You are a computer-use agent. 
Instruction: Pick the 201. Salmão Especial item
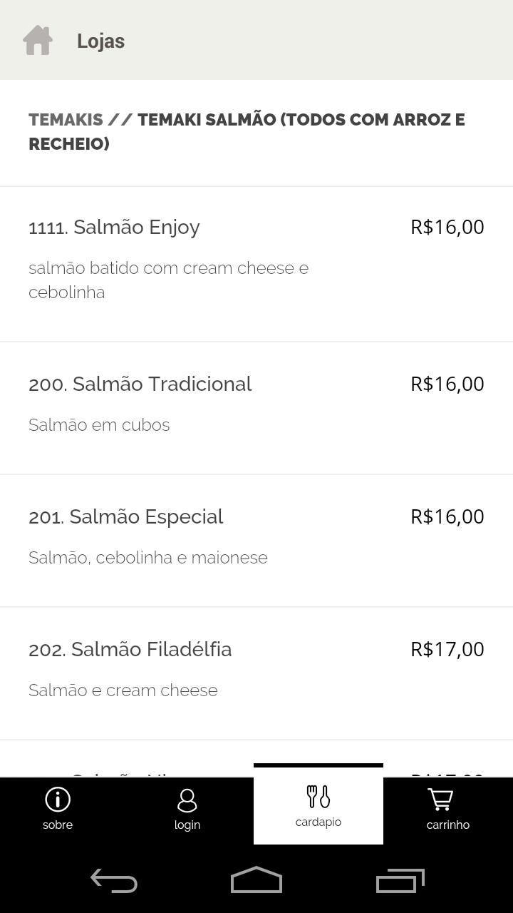point(126,517)
